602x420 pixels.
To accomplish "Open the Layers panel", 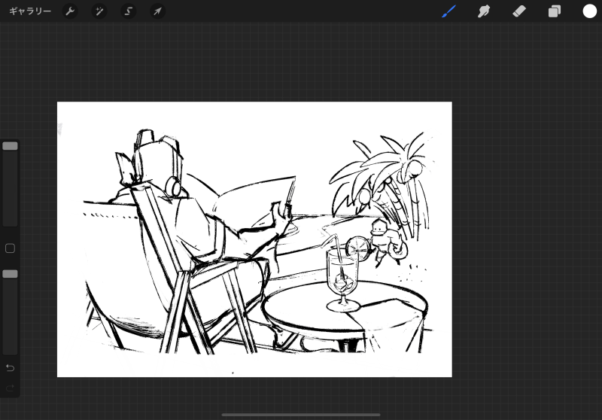I will tap(555, 11).
